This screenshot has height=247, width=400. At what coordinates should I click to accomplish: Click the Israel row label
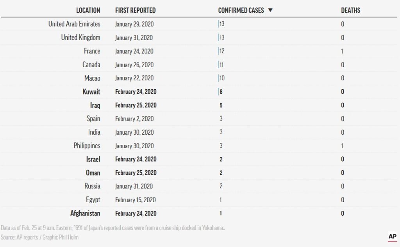tap(93, 159)
